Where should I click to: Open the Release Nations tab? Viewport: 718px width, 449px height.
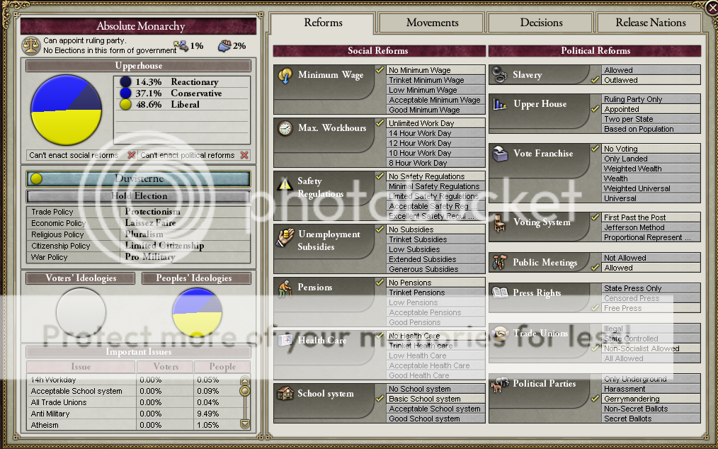click(650, 23)
